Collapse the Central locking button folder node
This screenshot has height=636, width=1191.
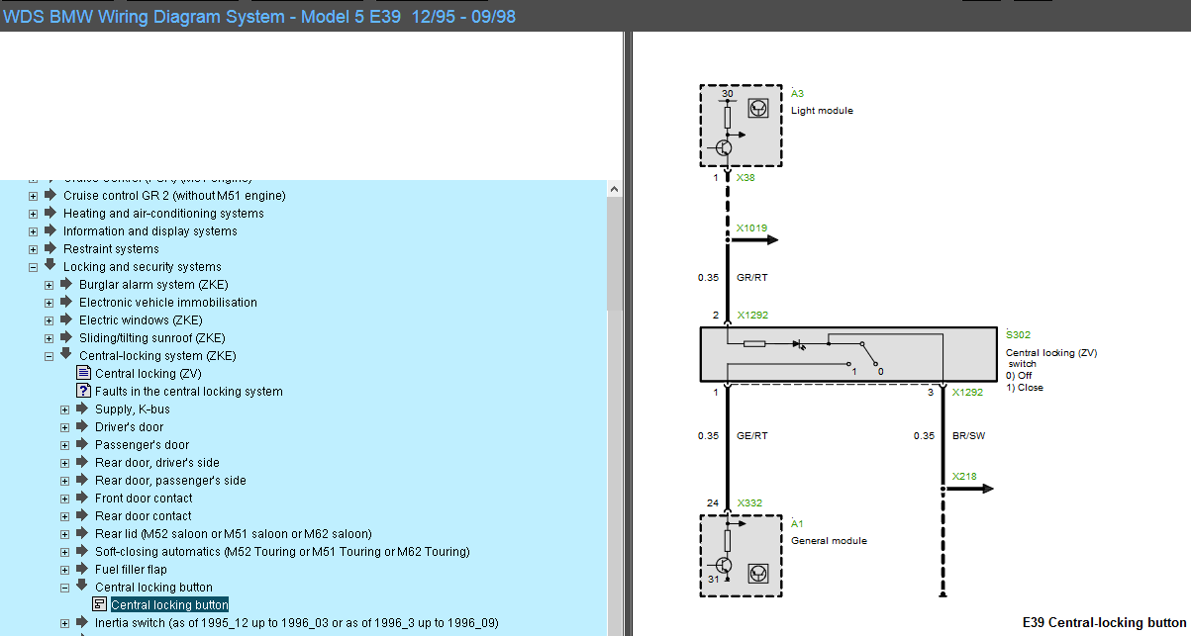[64, 588]
